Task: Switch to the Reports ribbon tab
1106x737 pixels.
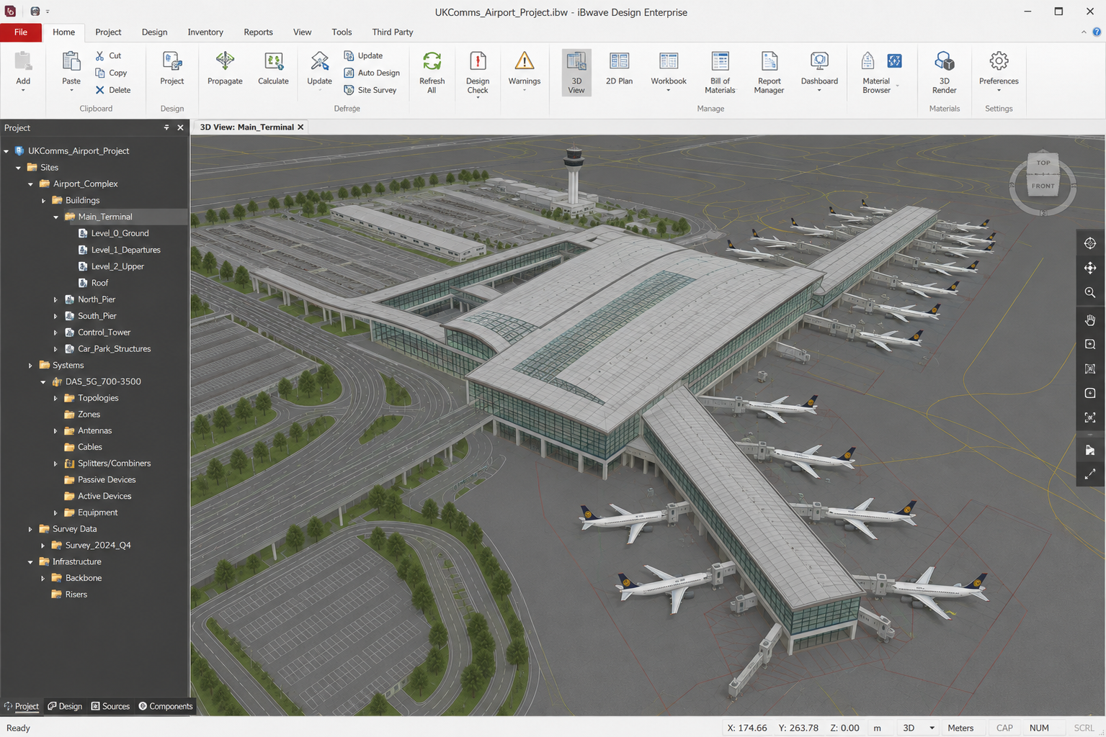Action: coord(258,32)
